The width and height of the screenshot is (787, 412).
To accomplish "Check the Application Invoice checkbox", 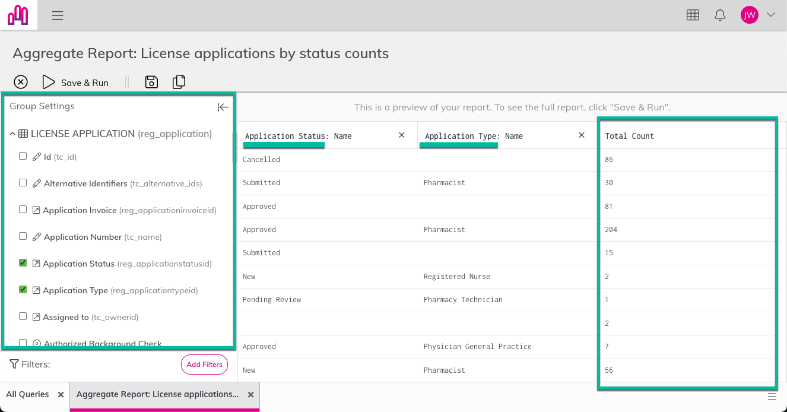I will click(23, 210).
